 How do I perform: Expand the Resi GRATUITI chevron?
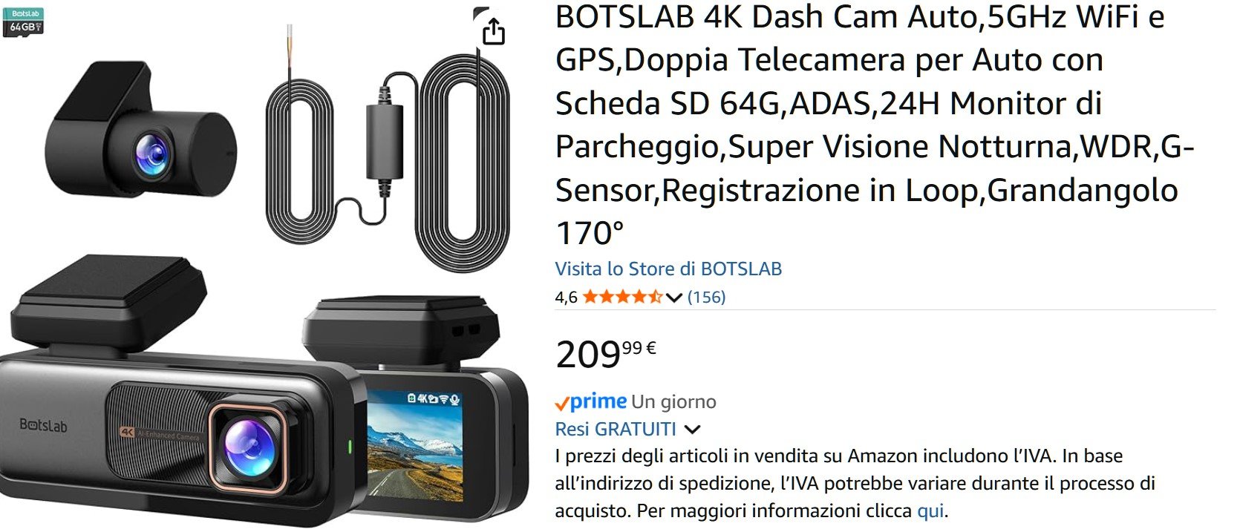[692, 430]
